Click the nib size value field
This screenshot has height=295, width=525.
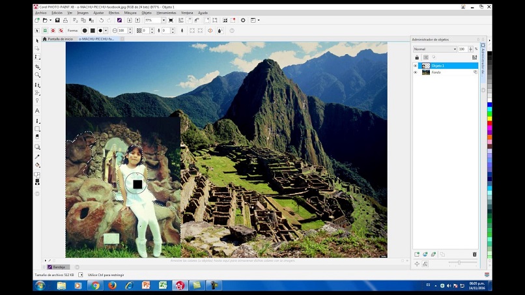pyautogui.click(x=122, y=31)
